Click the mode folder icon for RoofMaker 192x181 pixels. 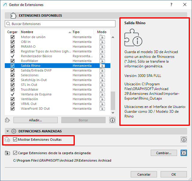(102, 61)
